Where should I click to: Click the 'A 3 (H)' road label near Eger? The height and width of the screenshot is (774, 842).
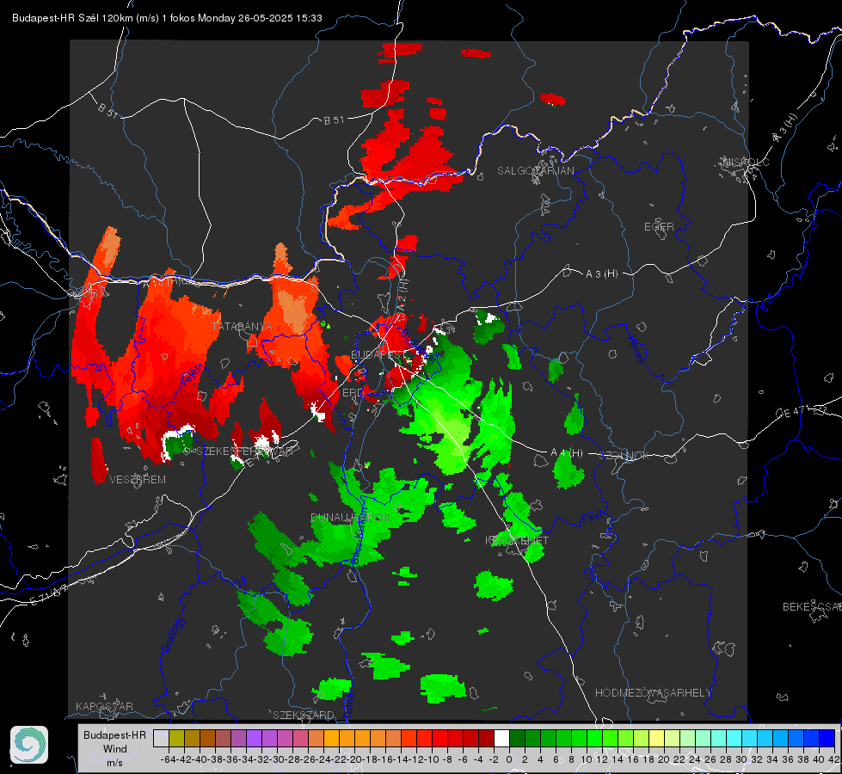(601, 274)
